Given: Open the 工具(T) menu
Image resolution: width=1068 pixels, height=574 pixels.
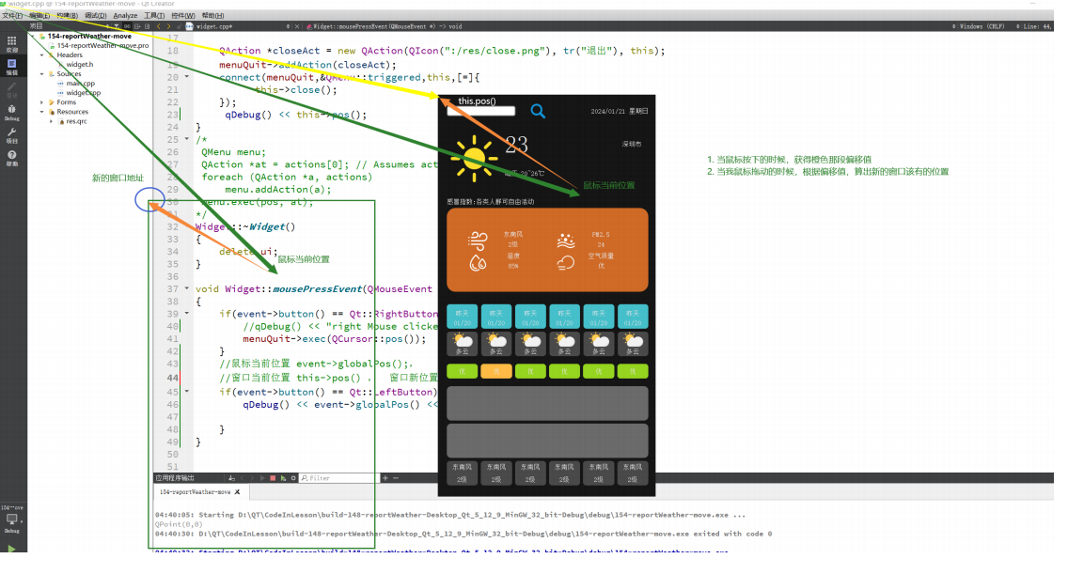Looking at the screenshot, I should pyautogui.click(x=154, y=15).
